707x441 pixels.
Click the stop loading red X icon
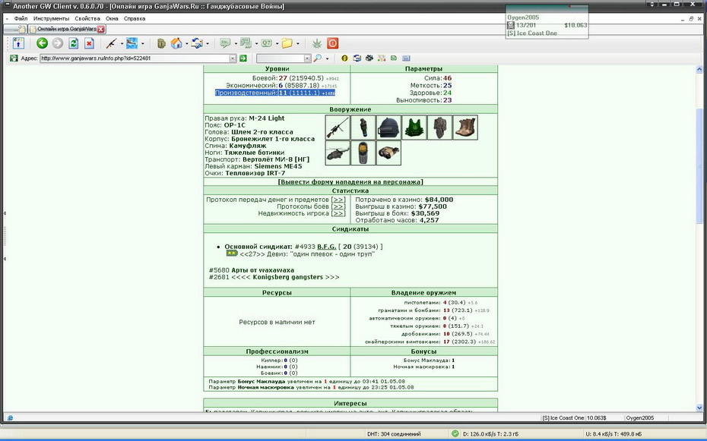pos(89,43)
